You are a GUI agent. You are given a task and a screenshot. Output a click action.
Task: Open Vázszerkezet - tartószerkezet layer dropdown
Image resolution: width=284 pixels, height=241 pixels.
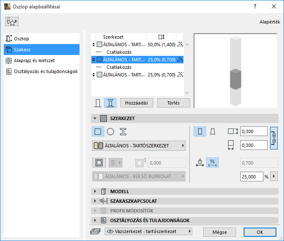(x=149, y=231)
